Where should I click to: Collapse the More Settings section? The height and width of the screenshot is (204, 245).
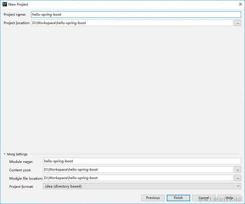pos(4,154)
